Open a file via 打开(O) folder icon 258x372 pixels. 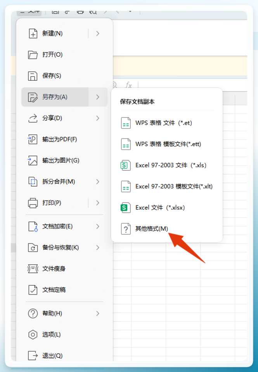point(33,54)
